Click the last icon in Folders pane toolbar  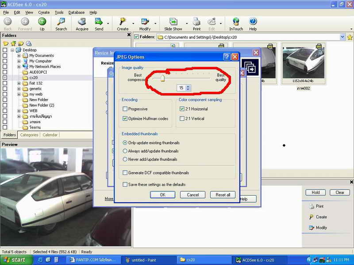point(29,43)
